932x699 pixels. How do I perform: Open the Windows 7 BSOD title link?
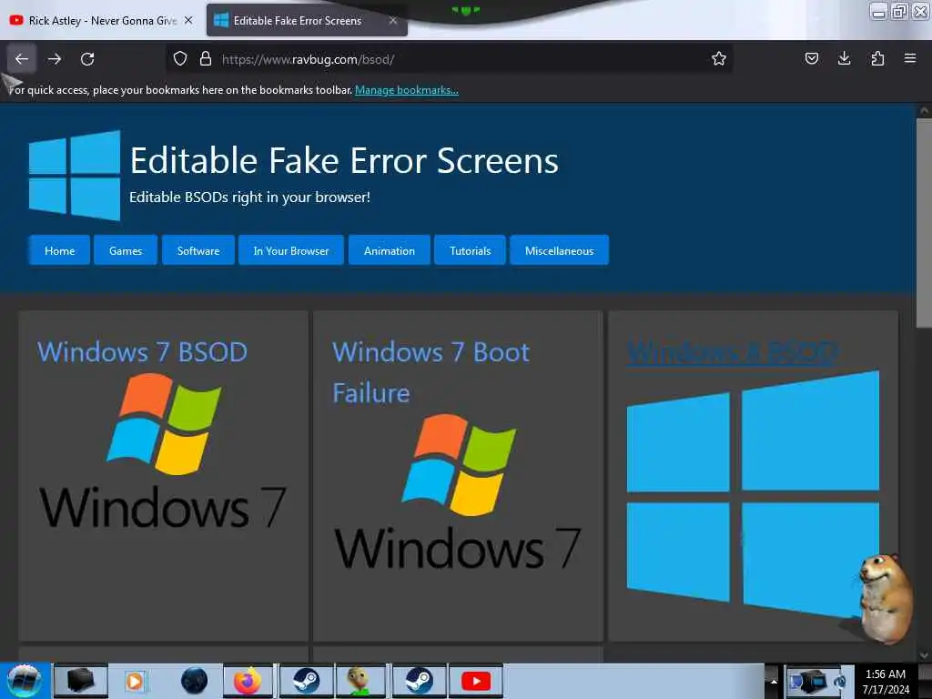pyautogui.click(x=142, y=352)
